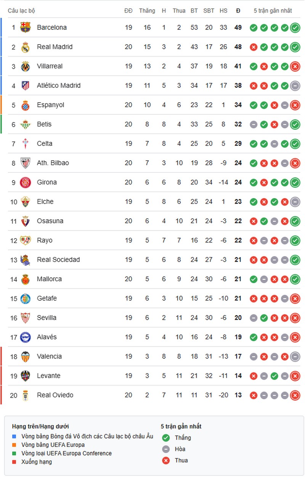Click the Thắng legend check icon

(165, 438)
